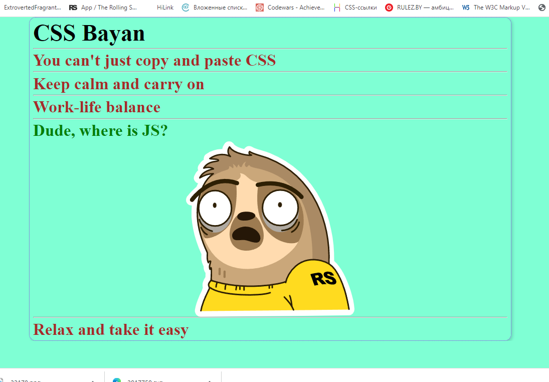Collapse 'Dude, where is JS?' section
Image resolution: width=549 pixels, height=382 pixels.
click(x=100, y=131)
